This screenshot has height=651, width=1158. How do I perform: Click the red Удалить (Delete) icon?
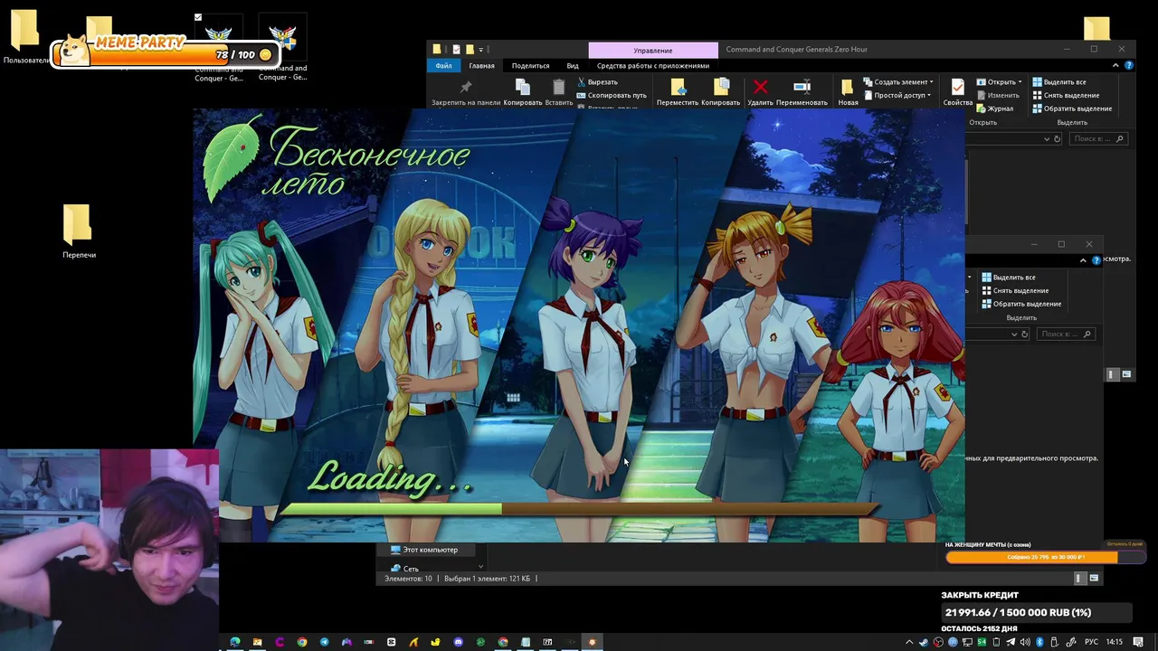[x=760, y=87]
